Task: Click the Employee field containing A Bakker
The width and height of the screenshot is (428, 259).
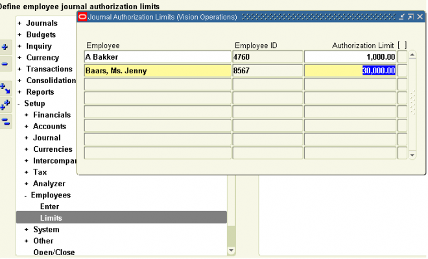Action: 158,57
